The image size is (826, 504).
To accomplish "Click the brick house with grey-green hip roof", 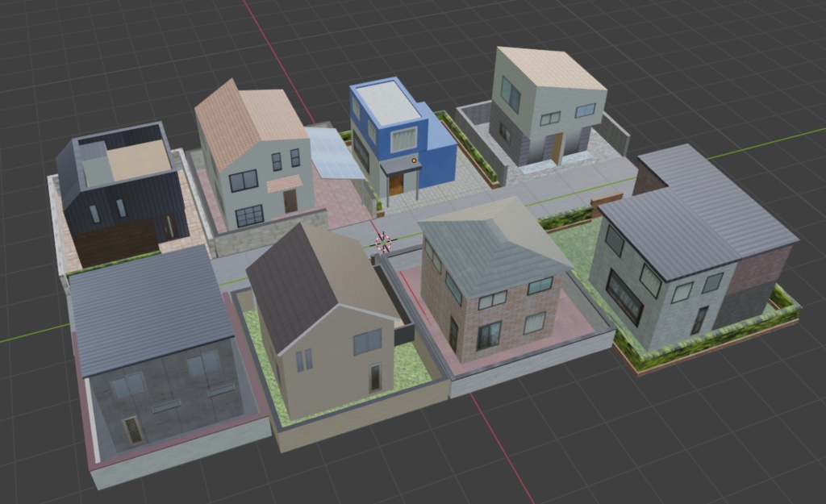I will (494, 281).
